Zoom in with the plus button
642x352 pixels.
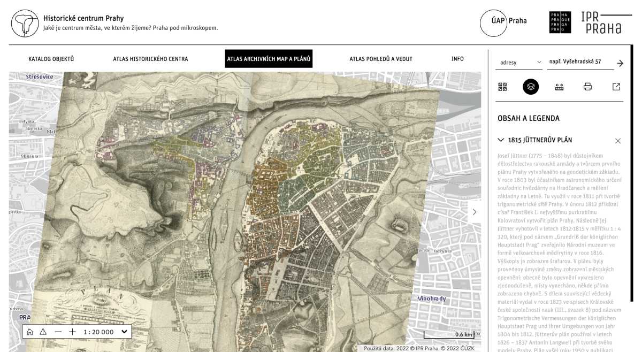pos(72,332)
